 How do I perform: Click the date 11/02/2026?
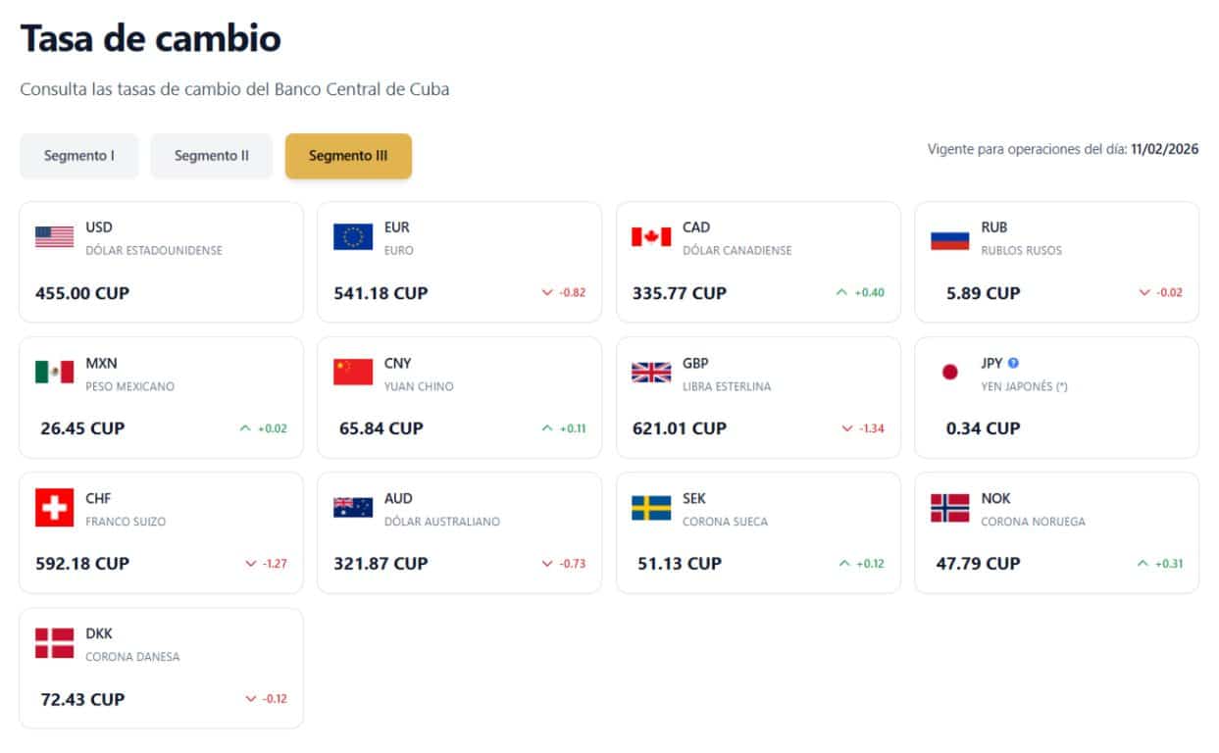(1164, 150)
